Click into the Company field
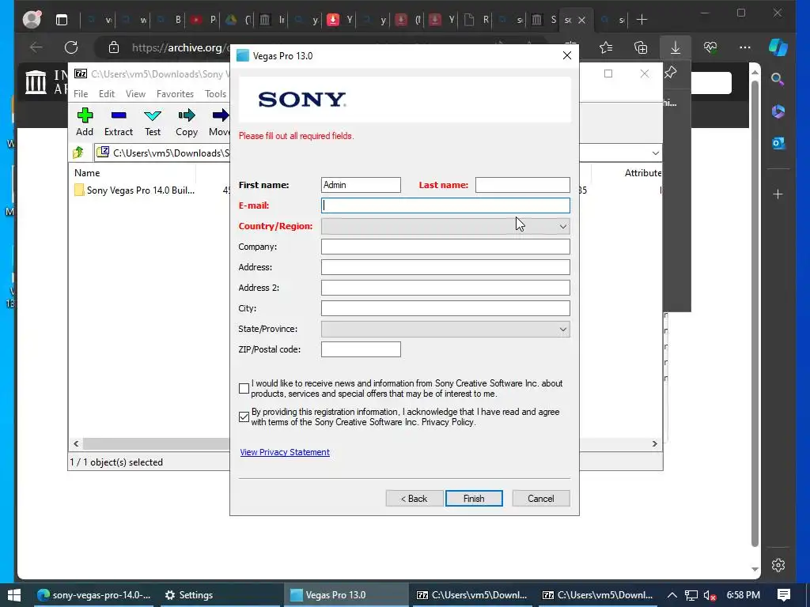This screenshot has width=810, height=607. 445,247
